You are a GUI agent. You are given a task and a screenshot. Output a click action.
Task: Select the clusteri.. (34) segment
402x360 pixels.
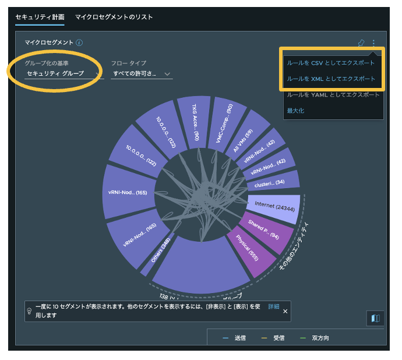(x=272, y=182)
